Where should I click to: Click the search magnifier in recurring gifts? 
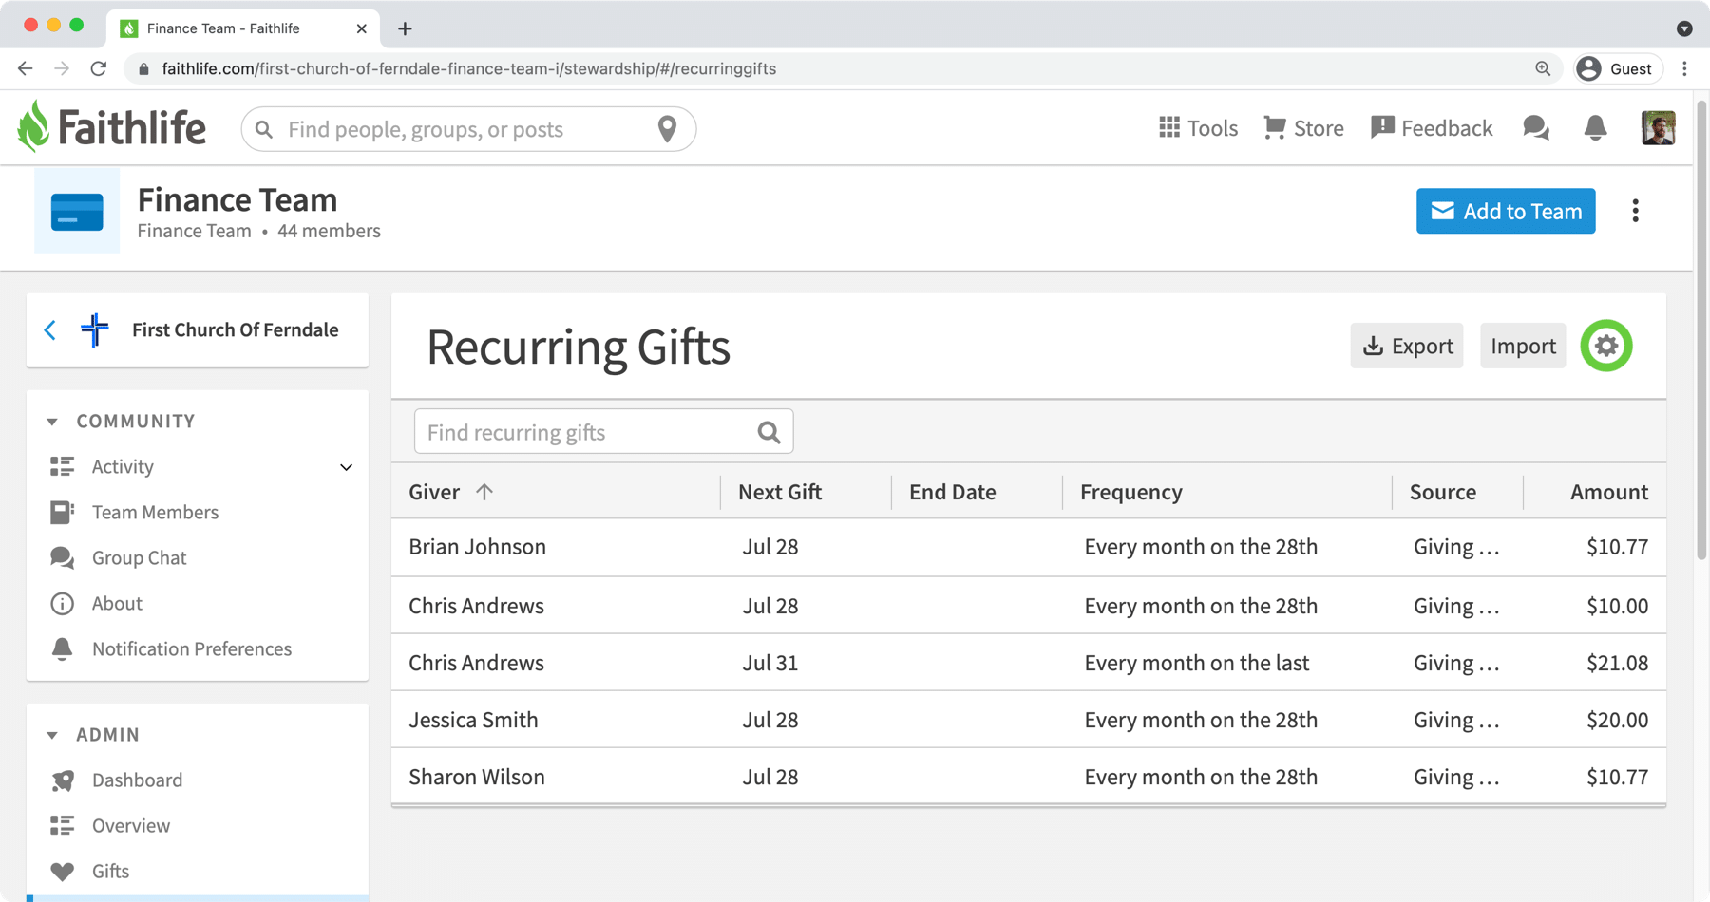(769, 432)
